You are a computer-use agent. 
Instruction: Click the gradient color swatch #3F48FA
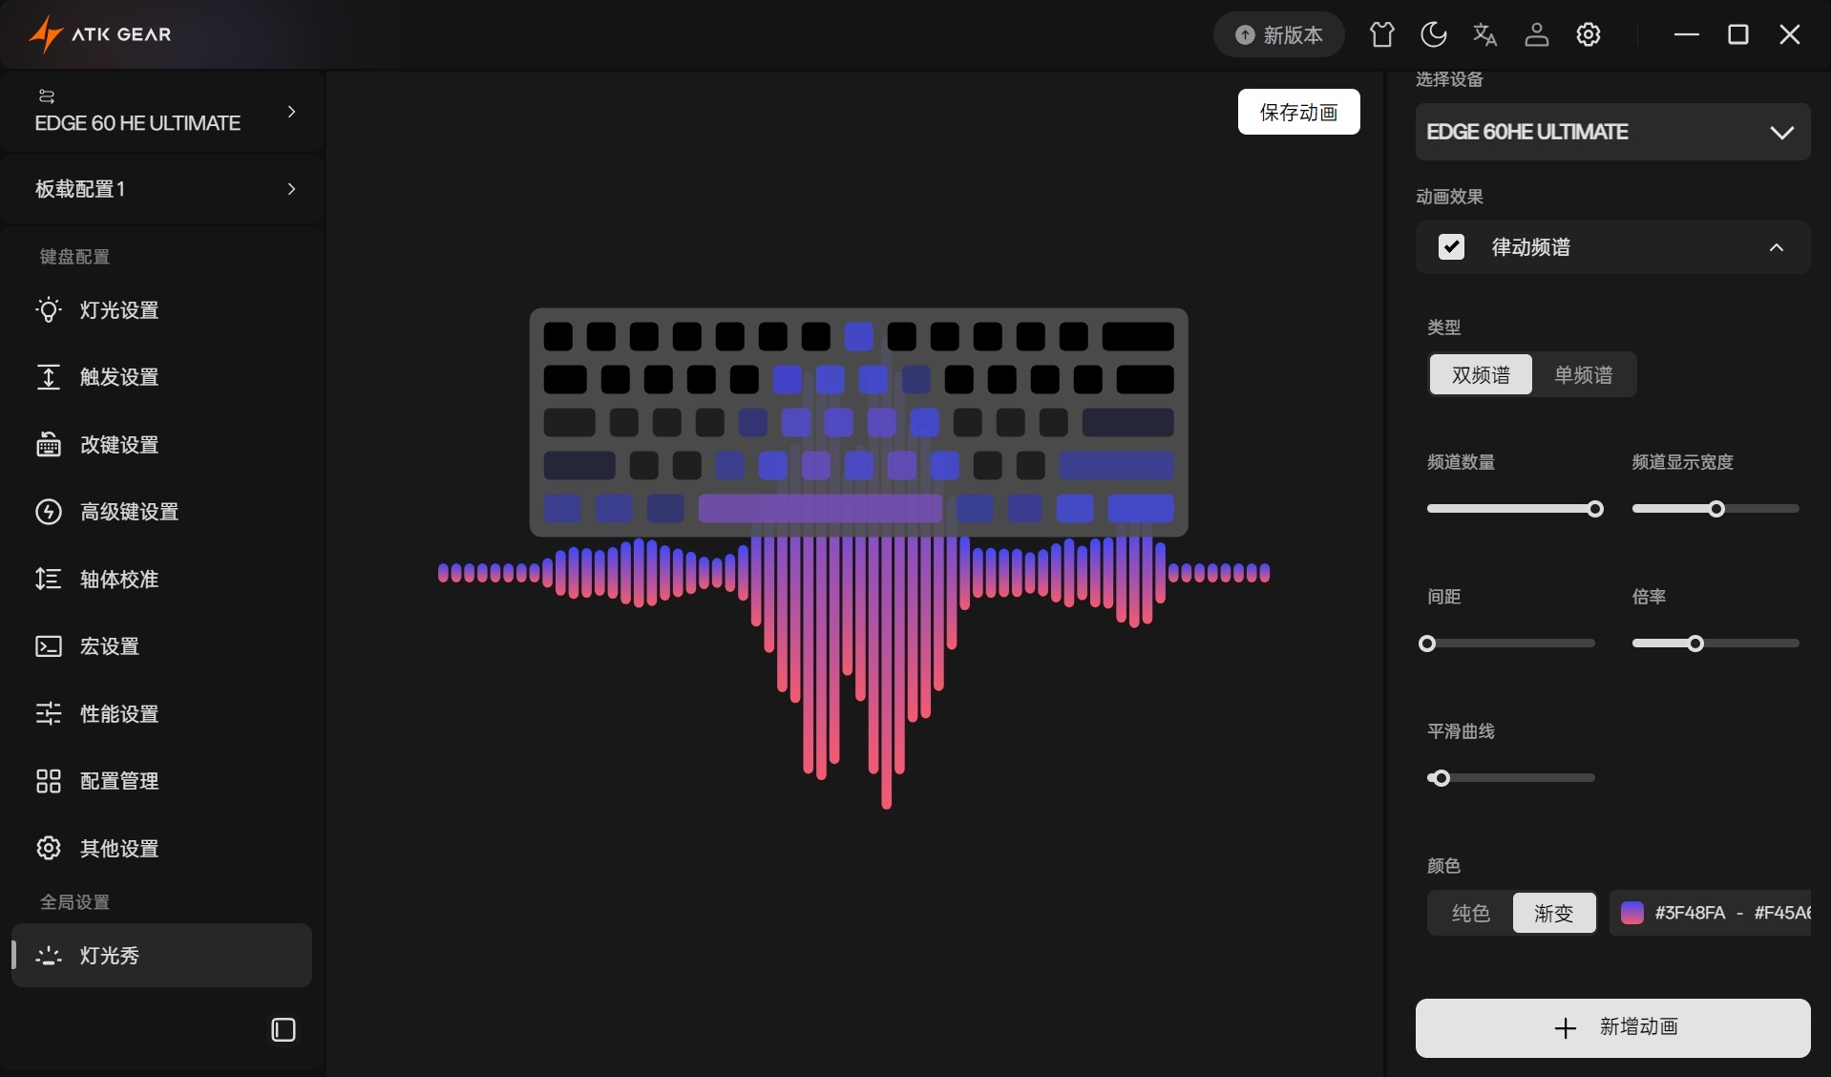[1632, 913]
